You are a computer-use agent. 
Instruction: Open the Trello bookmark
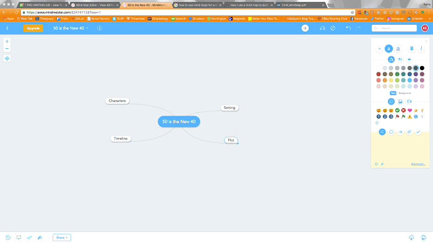point(62,19)
